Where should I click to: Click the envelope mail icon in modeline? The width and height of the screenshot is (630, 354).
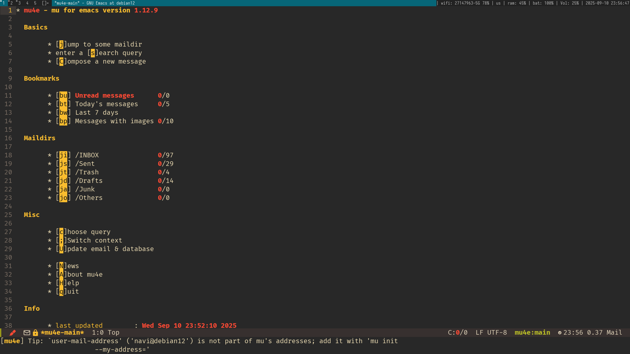pyautogui.click(x=27, y=333)
